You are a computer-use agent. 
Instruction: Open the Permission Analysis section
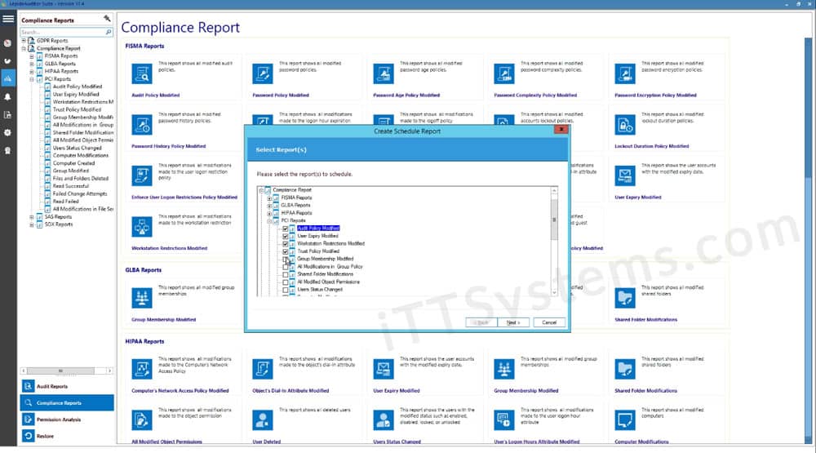tap(67, 420)
